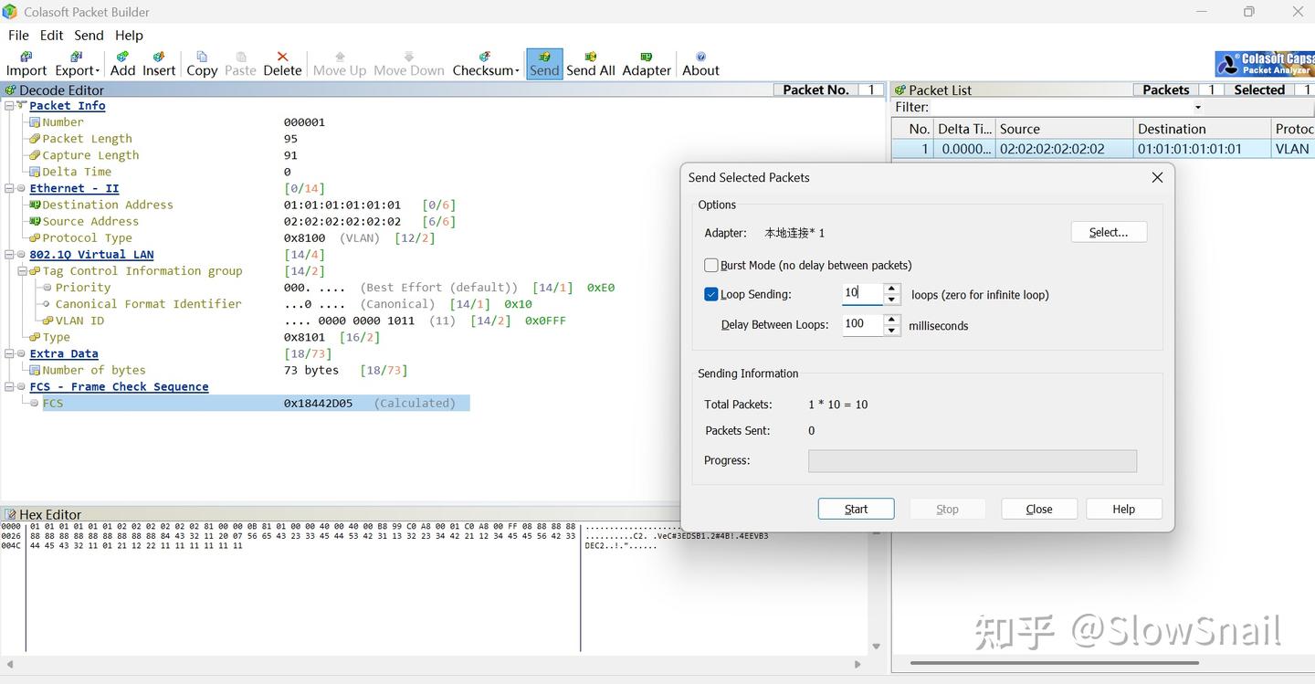The height and width of the screenshot is (684, 1315).
Task: Click the Packet List horizontal scrollbar
Action: tap(1054, 664)
